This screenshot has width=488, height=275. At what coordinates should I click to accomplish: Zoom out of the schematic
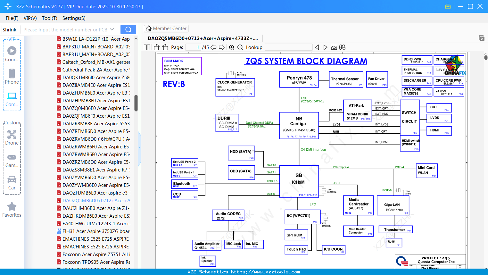(240, 47)
